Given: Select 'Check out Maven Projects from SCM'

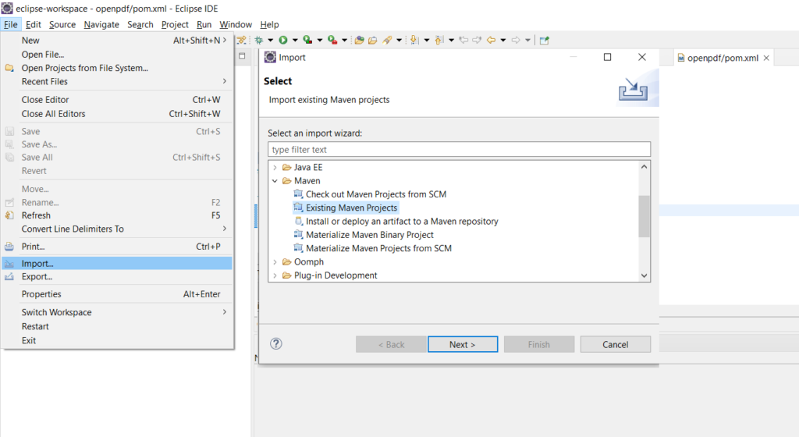Looking at the screenshot, I should coord(376,194).
